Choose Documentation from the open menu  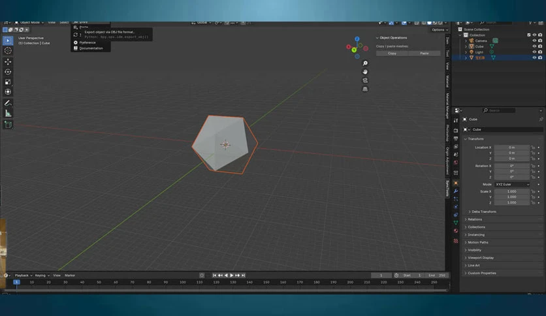90,48
